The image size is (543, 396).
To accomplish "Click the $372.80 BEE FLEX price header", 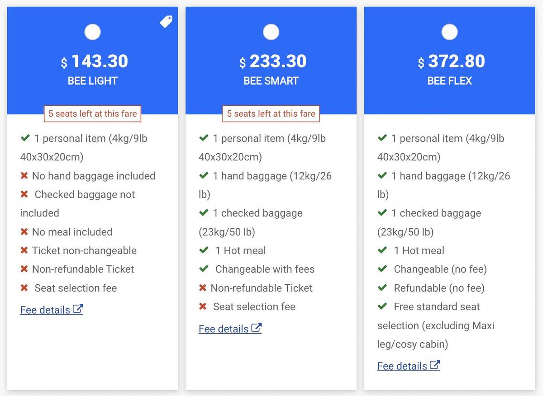I will [x=452, y=61].
